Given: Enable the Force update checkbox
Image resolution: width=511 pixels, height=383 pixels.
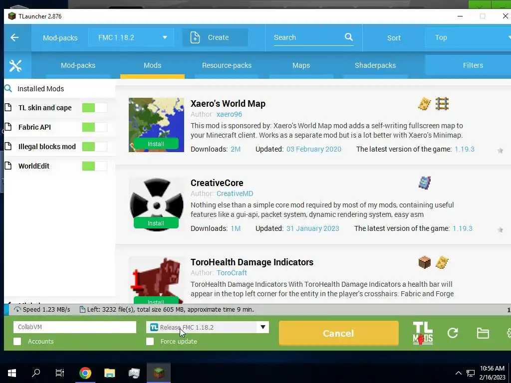Looking at the screenshot, I should (150, 341).
